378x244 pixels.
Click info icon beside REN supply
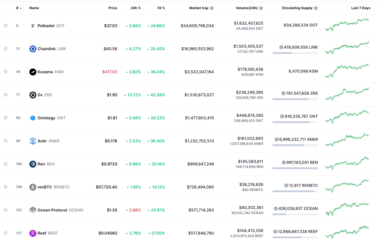pyautogui.click(x=284, y=163)
